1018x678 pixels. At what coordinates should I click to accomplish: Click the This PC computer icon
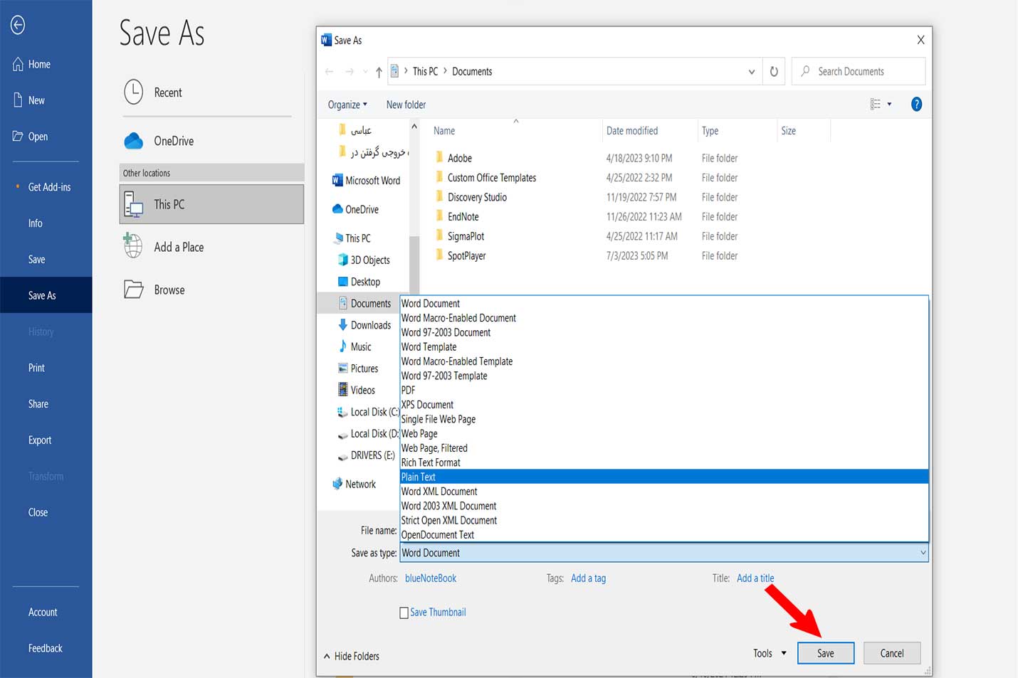click(x=134, y=204)
